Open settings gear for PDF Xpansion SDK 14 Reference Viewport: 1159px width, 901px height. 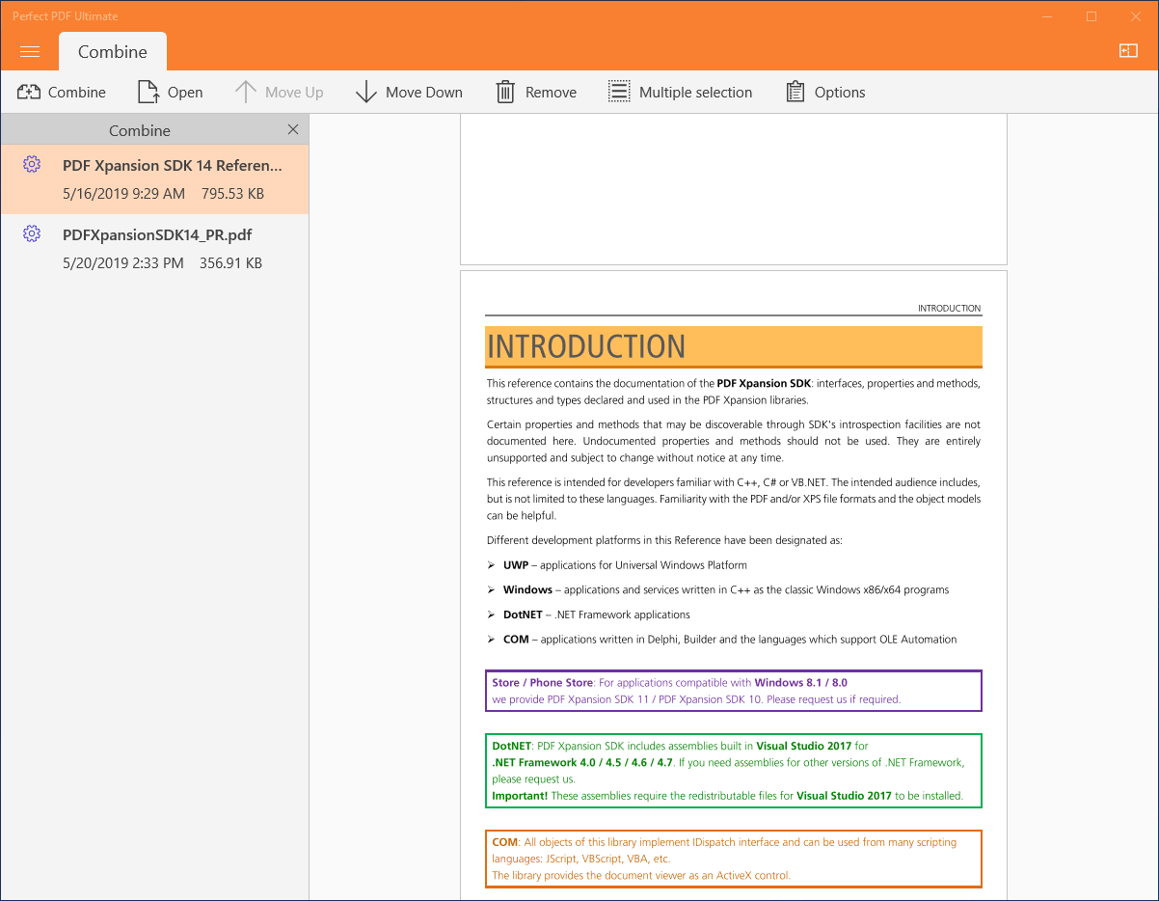[x=32, y=164]
